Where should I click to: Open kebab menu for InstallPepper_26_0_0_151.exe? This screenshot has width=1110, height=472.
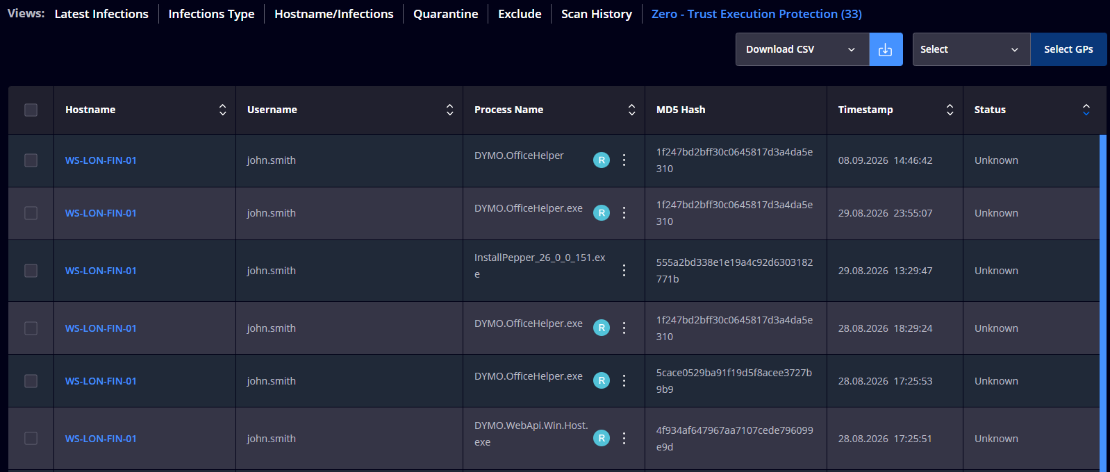click(624, 271)
